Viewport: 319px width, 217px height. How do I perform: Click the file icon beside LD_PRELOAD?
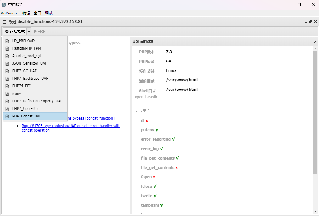point(8,41)
